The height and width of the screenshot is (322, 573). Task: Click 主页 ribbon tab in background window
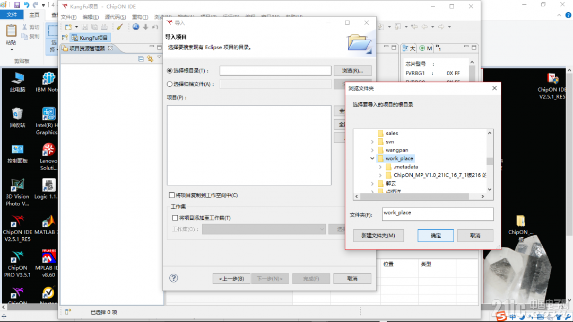pos(34,15)
